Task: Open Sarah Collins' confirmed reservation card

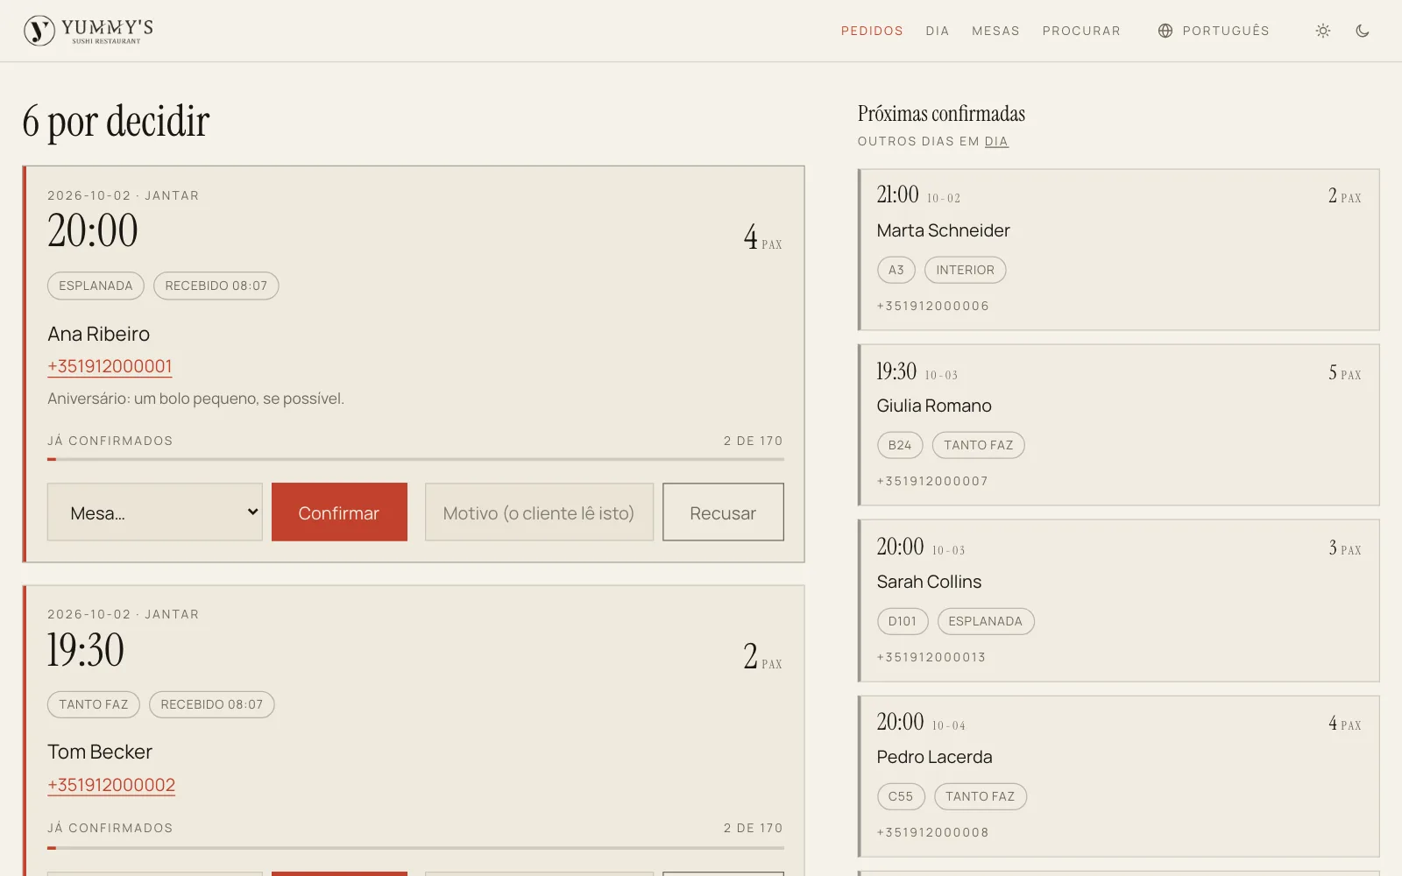Action: (x=1119, y=601)
